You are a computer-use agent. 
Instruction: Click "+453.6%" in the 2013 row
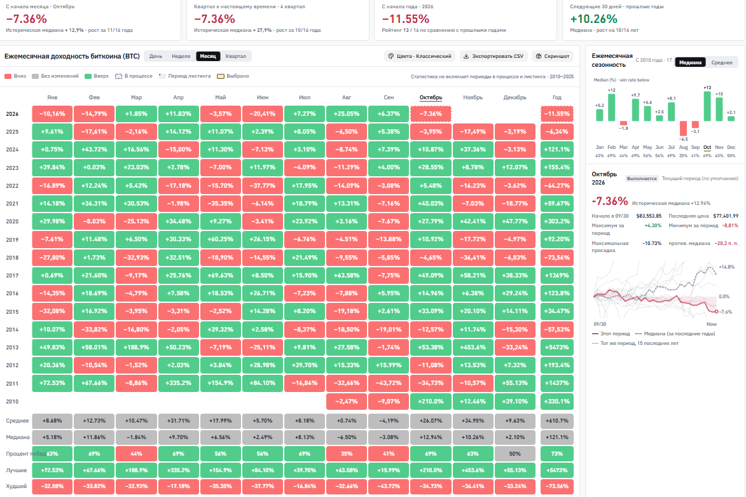pos(473,347)
